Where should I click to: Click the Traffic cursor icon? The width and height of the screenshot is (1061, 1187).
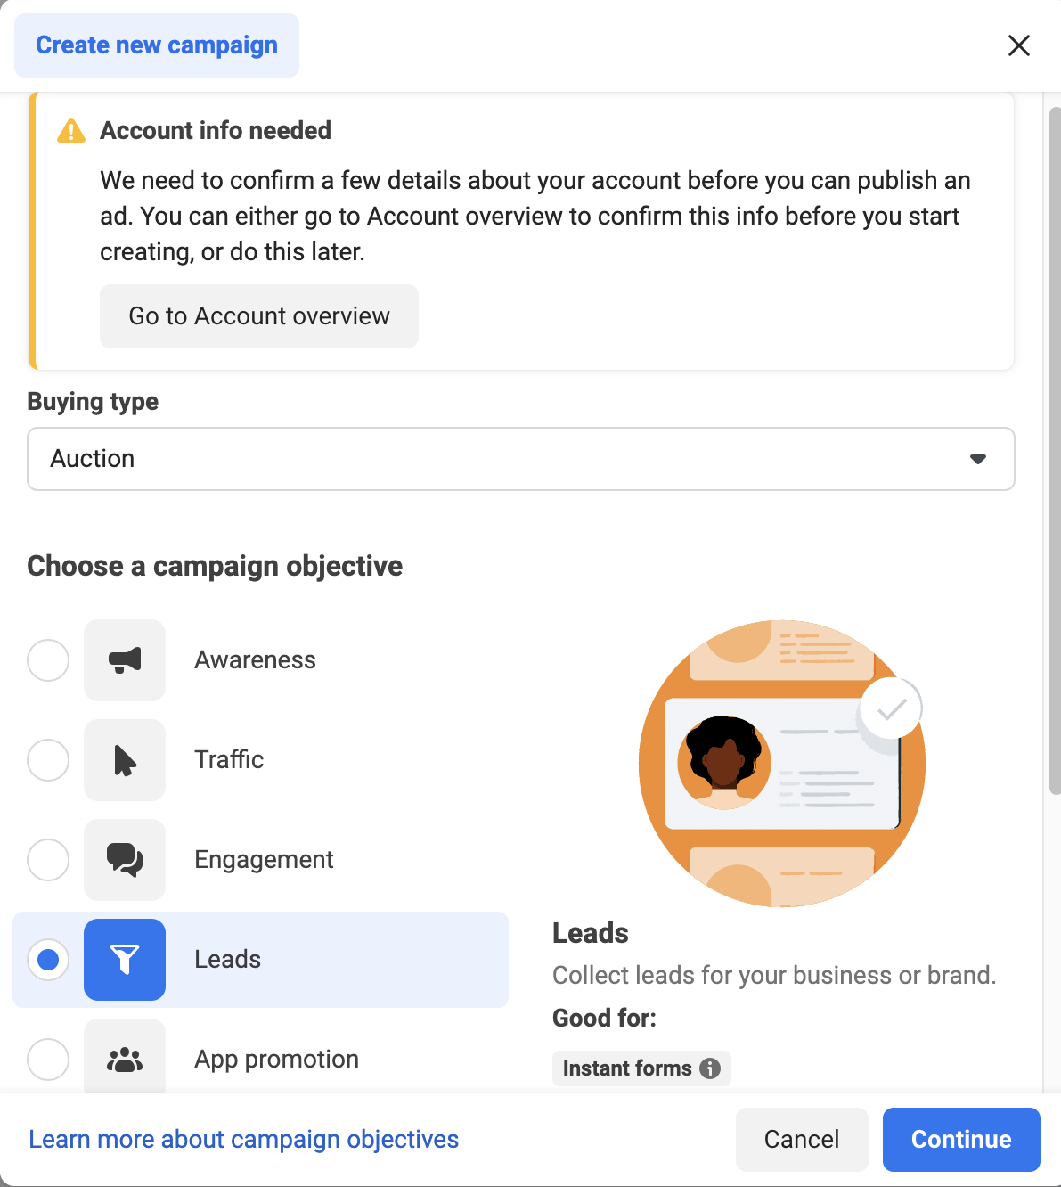click(x=125, y=760)
